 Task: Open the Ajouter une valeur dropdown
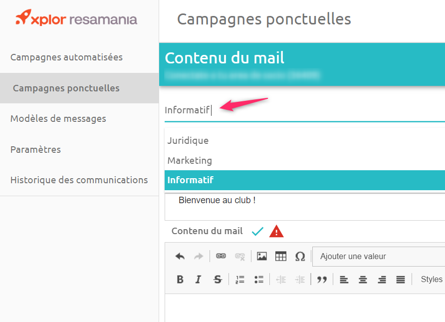379,257
